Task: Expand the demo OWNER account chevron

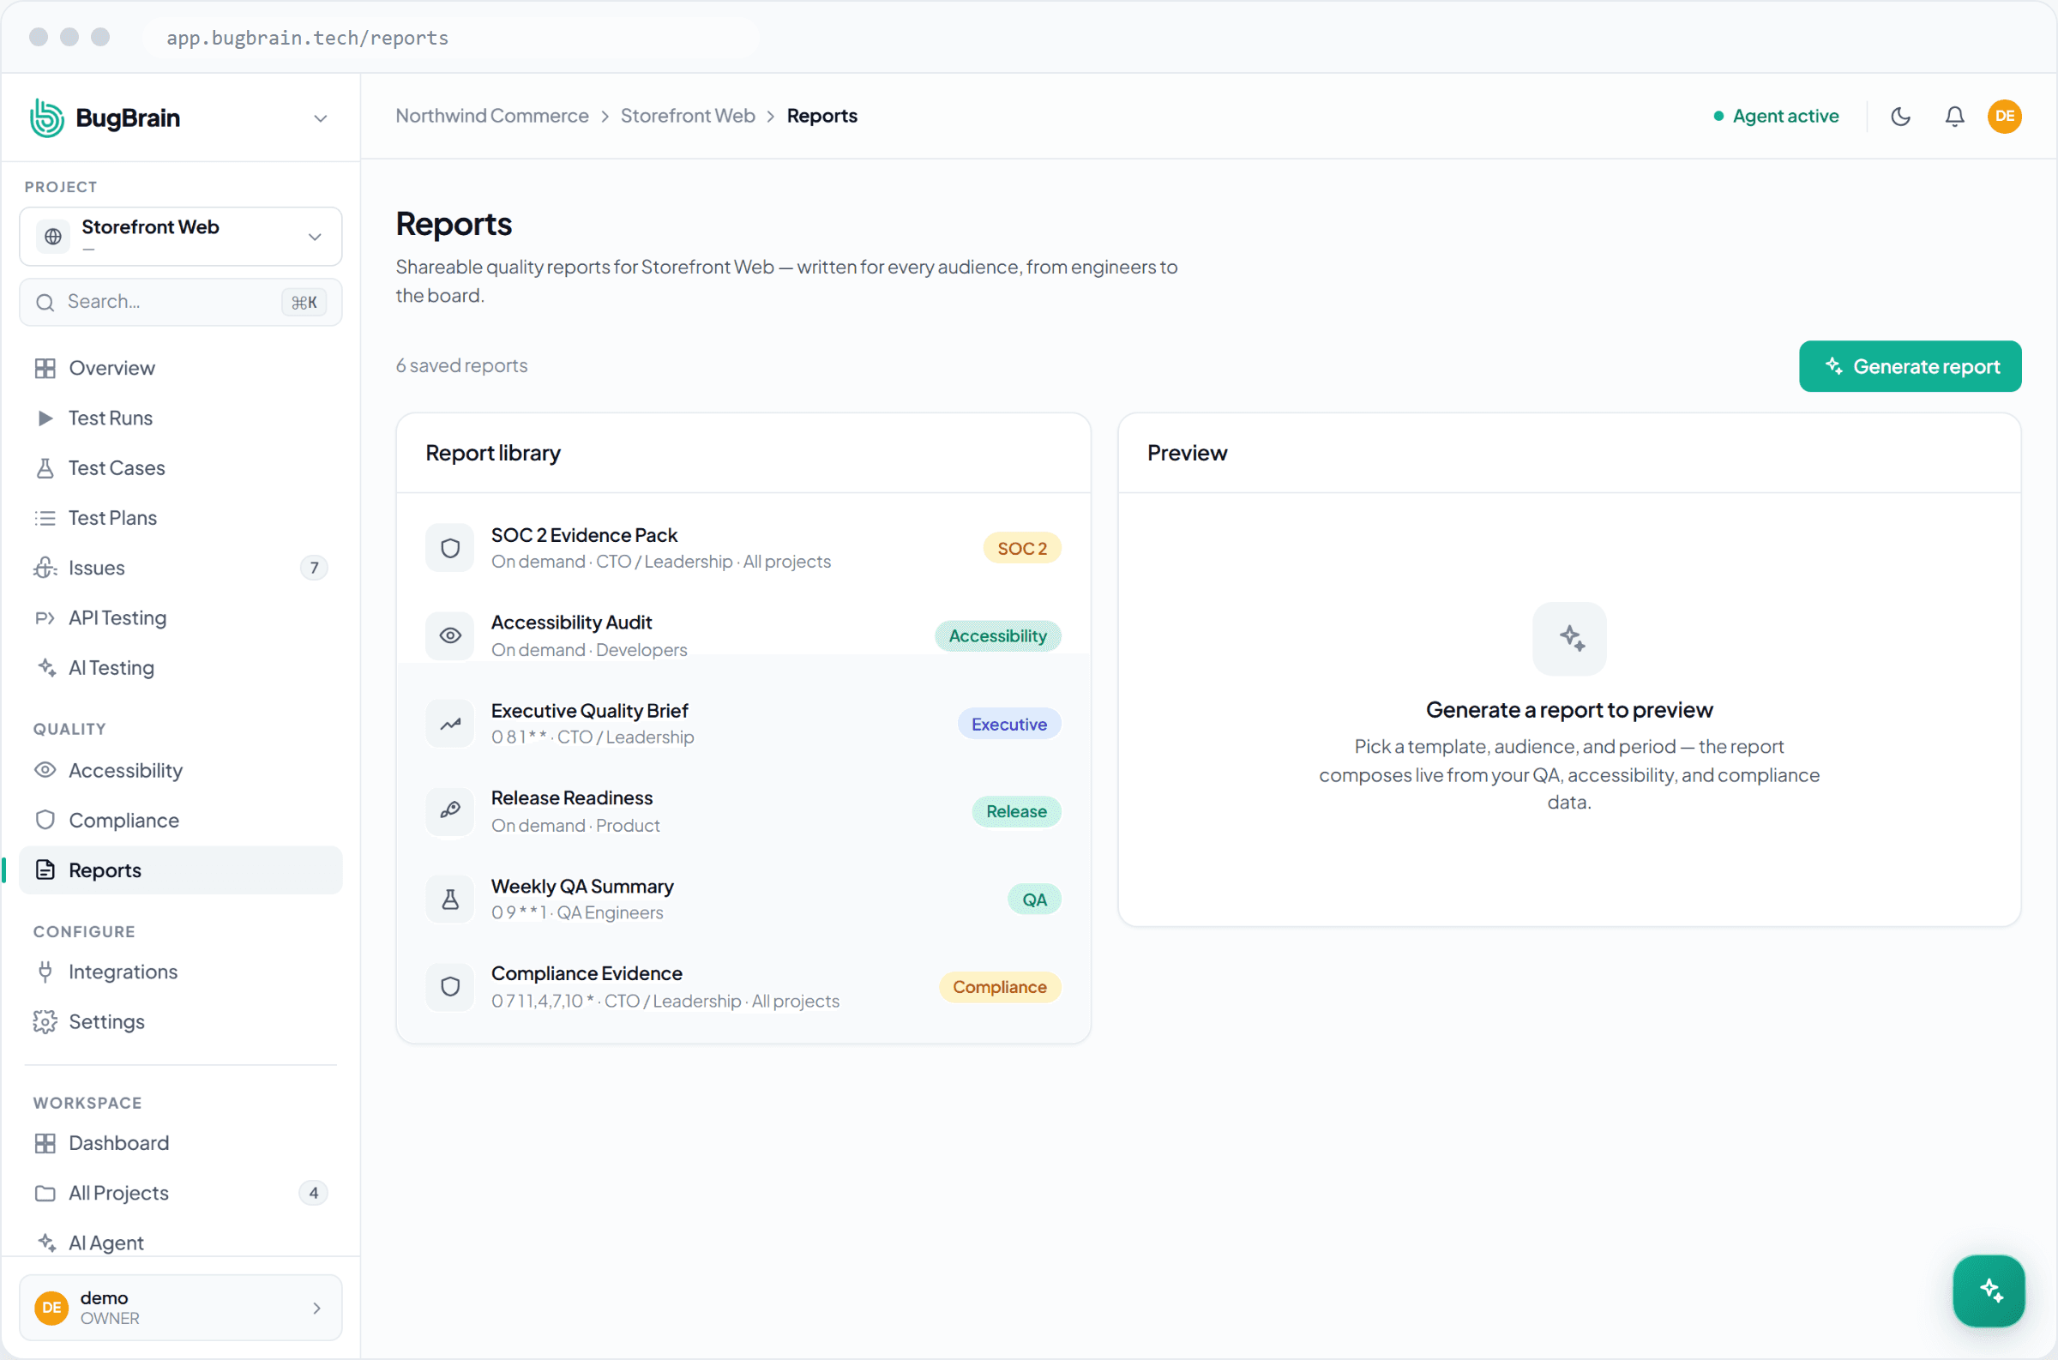Action: coord(316,1308)
